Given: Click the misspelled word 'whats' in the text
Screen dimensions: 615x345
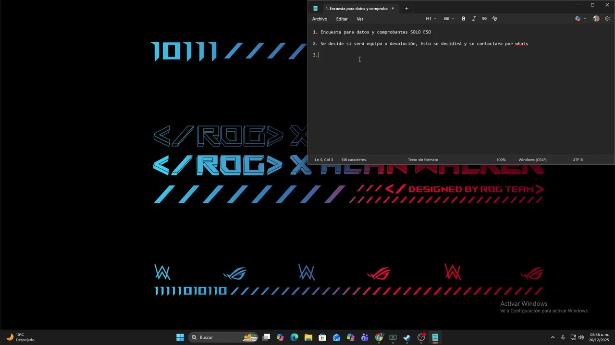Looking at the screenshot, I should point(521,44).
